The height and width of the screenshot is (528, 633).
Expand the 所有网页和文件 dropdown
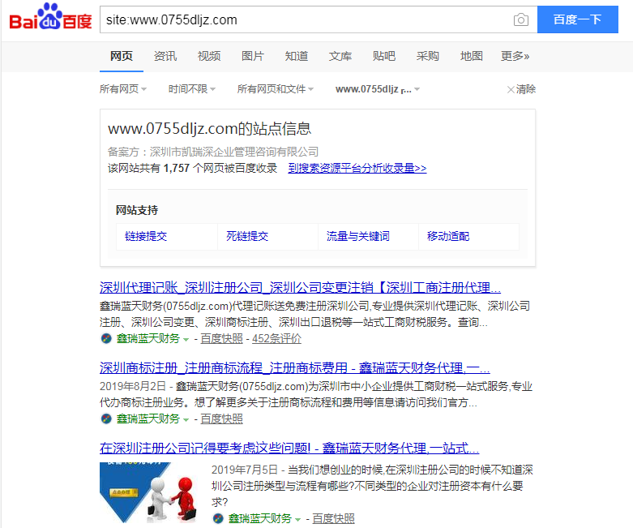pyautogui.click(x=276, y=89)
